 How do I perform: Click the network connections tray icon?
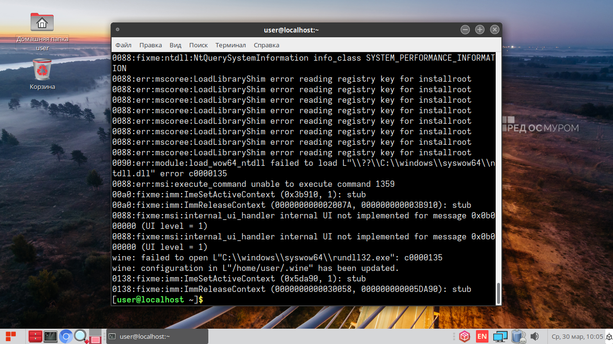point(500,336)
